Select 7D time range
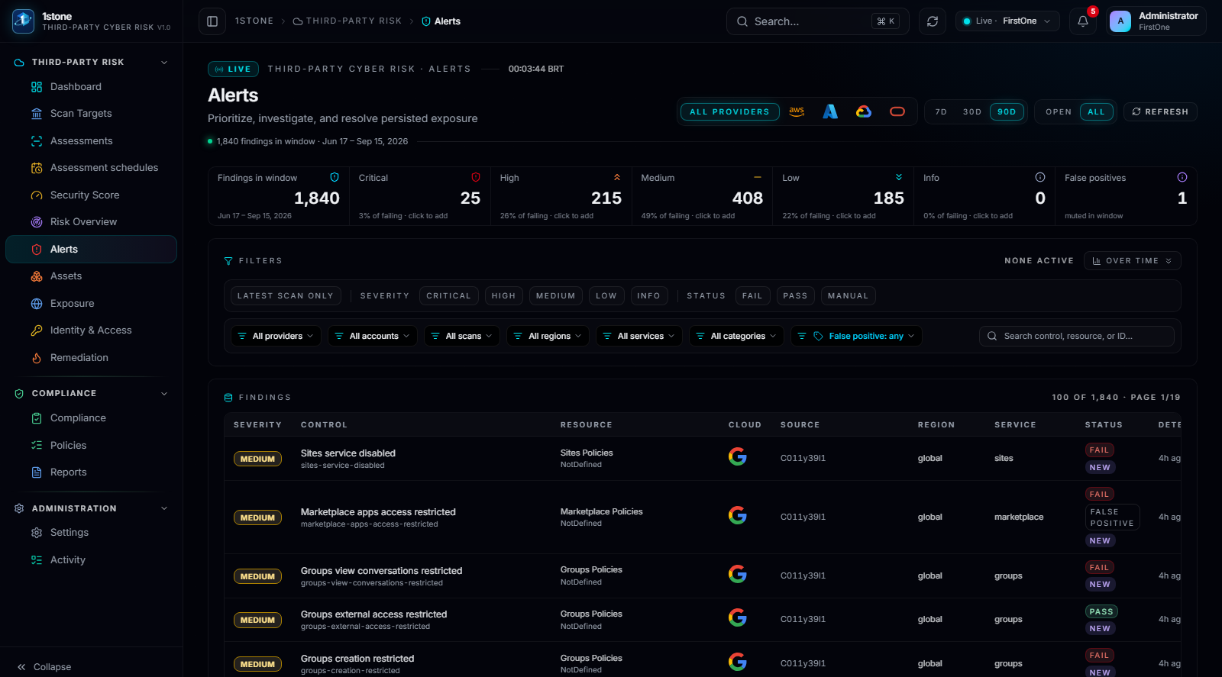This screenshot has height=677, width=1222. 942,111
